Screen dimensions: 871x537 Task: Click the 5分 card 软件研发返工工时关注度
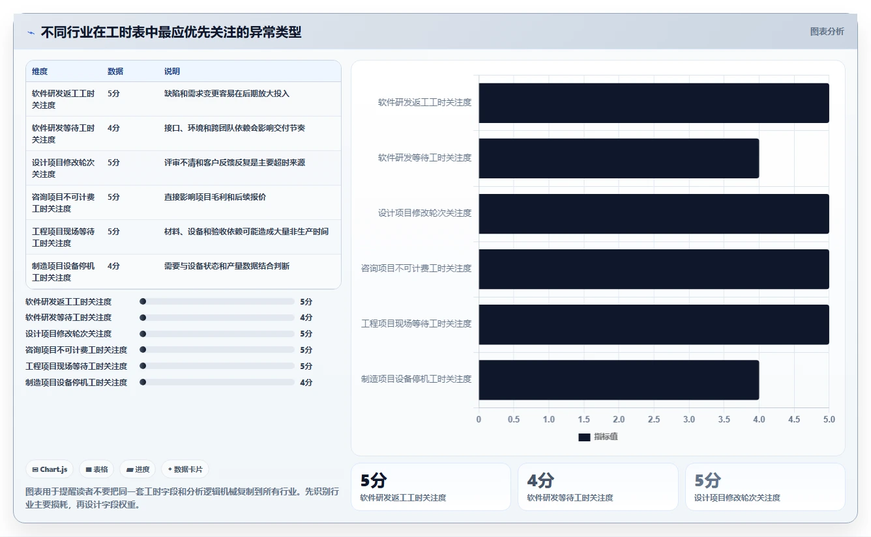click(x=431, y=487)
